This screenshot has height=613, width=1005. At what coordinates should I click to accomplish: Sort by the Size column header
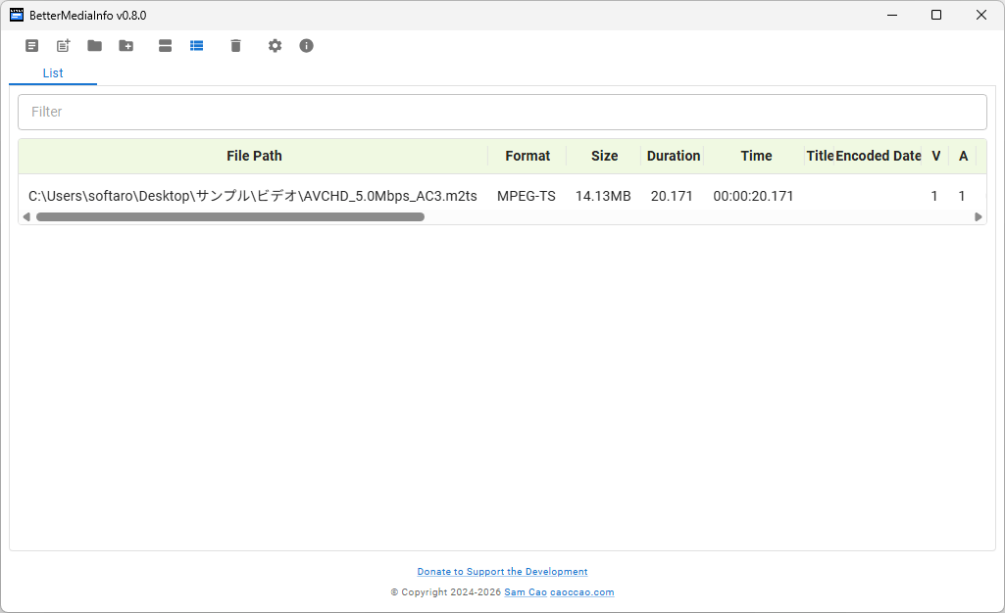[x=604, y=156]
